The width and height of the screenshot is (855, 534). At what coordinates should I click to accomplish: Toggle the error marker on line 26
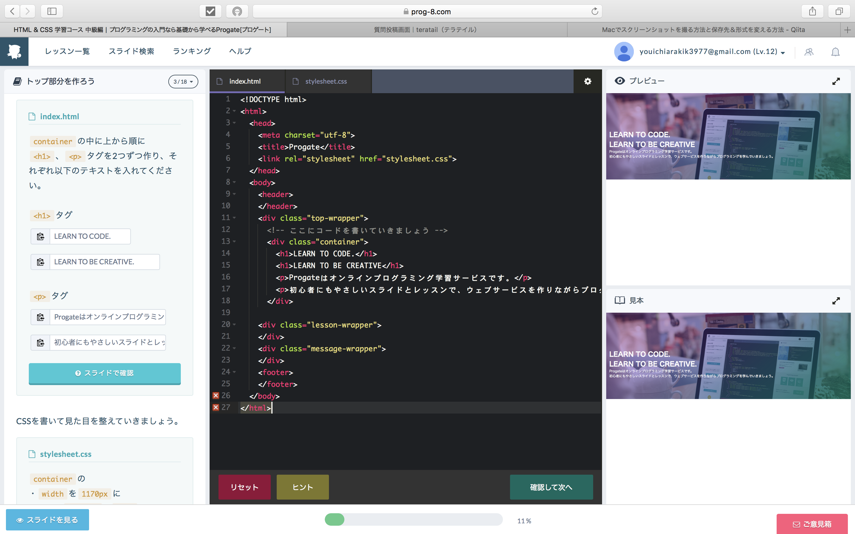[x=216, y=395]
